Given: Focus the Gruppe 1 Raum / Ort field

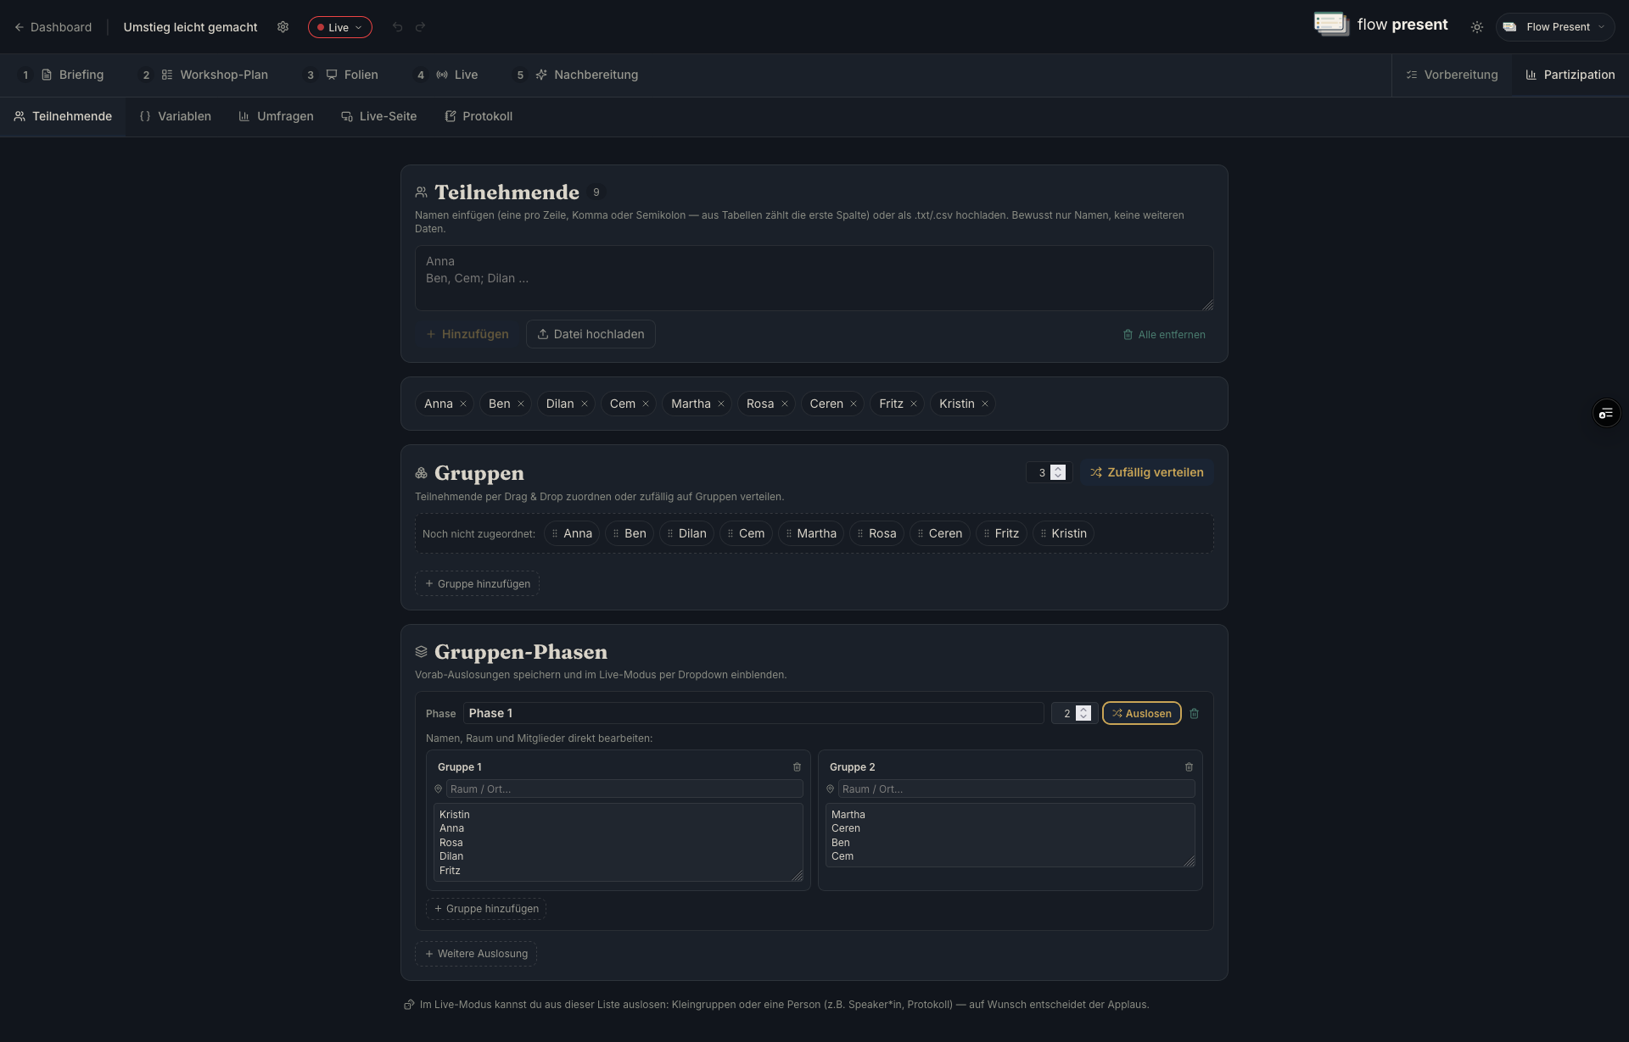Looking at the screenshot, I should click(x=624, y=789).
